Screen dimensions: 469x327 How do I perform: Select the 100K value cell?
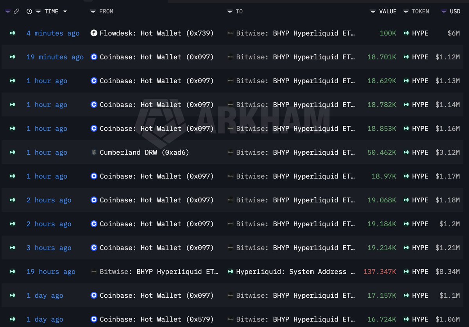pyautogui.click(x=388, y=33)
